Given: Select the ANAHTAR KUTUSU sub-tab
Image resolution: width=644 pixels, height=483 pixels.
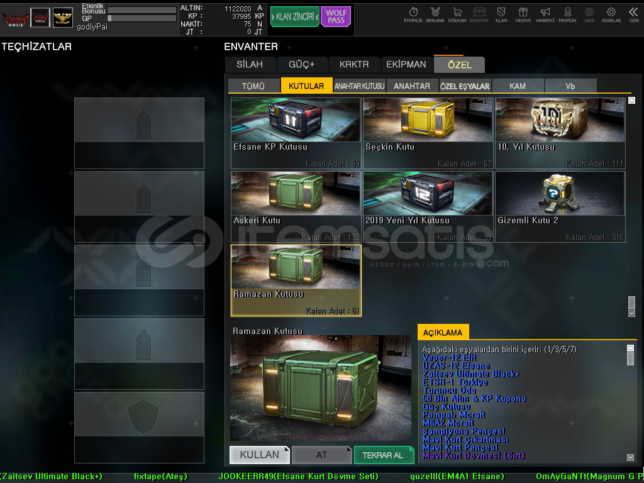Looking at the screenshot, I should point(359,86).
